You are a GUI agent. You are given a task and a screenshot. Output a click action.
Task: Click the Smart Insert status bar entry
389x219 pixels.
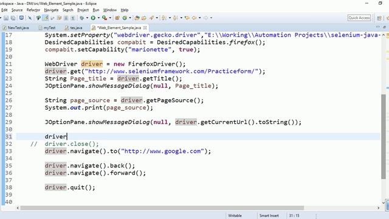pyautogui.click(x=269, y=215)
